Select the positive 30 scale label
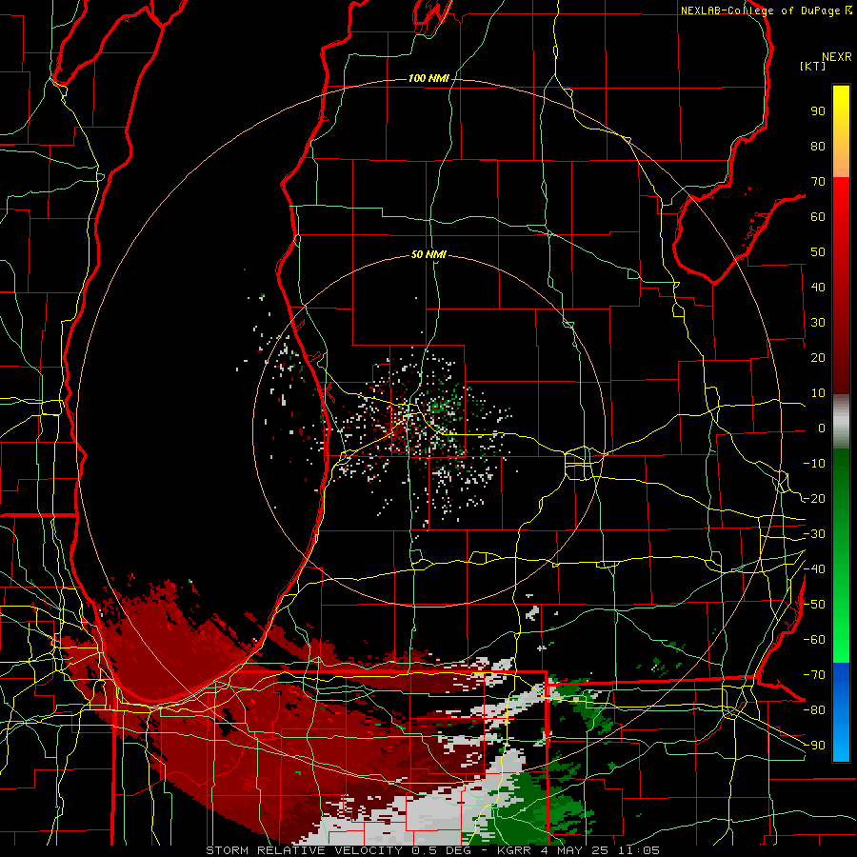The image size is (857, 857). click(x=818, y=323)
